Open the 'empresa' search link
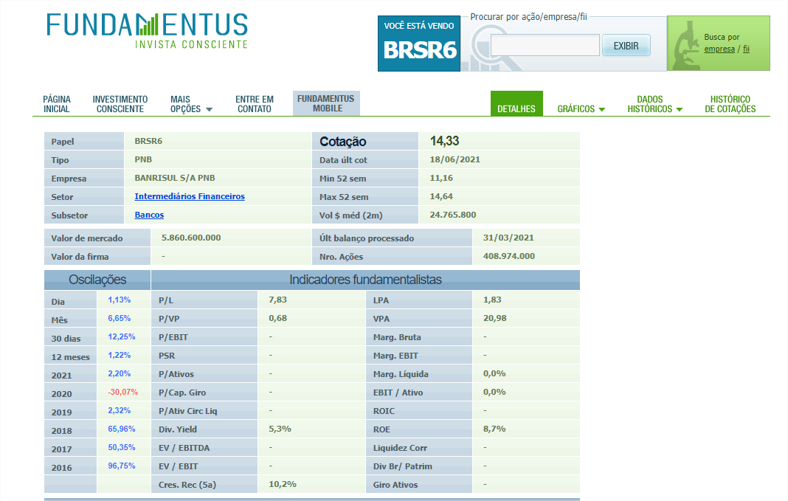 coord(719,49)
